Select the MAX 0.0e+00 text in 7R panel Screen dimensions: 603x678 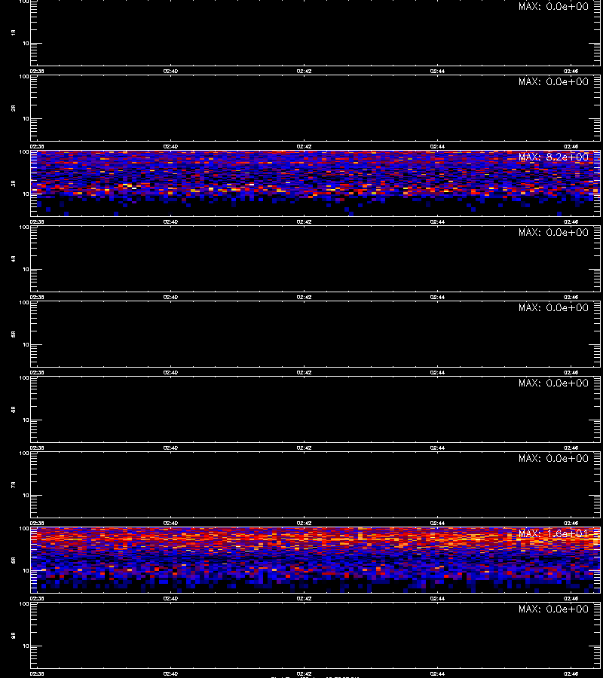[553, 458]
